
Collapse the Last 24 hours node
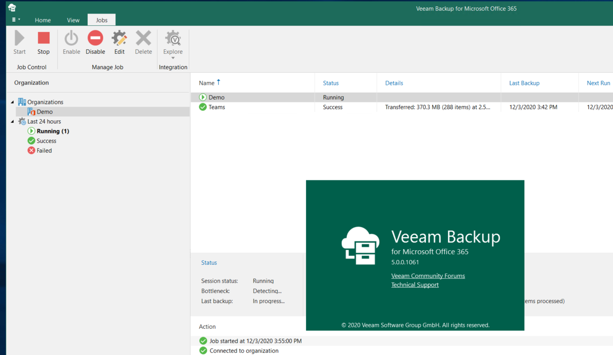point(13,121)
